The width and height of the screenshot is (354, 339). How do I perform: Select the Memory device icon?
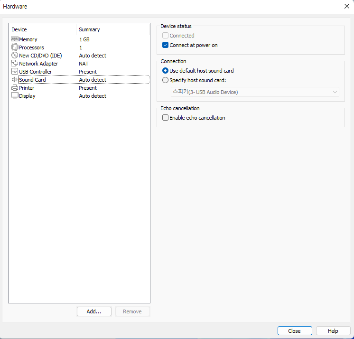14,39
